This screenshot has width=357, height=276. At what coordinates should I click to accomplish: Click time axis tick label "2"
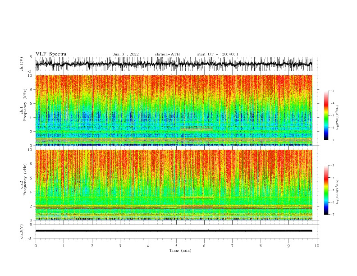coord(92,246)
